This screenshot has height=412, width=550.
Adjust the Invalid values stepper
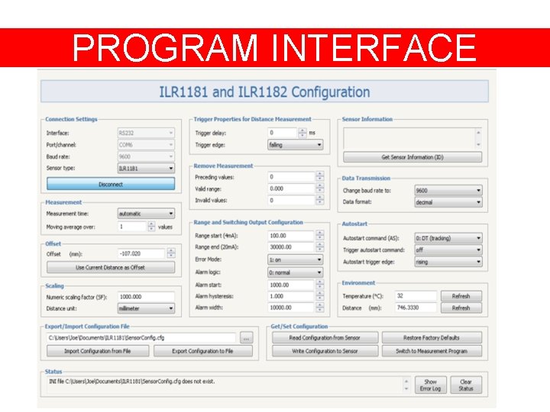point(319,200)
